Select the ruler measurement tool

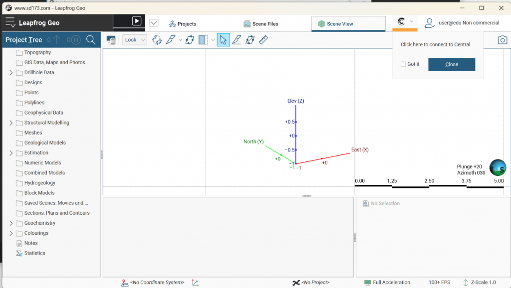pyautogui.click(x=263, y=40)
